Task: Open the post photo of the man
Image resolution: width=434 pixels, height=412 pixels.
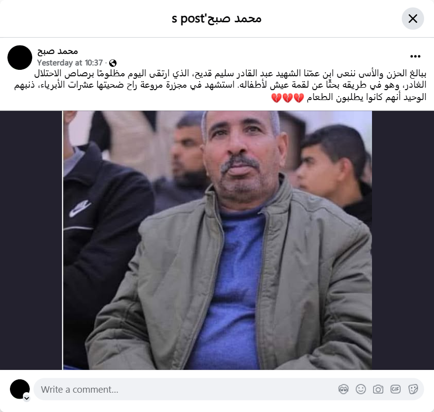Action: (217, 240)
